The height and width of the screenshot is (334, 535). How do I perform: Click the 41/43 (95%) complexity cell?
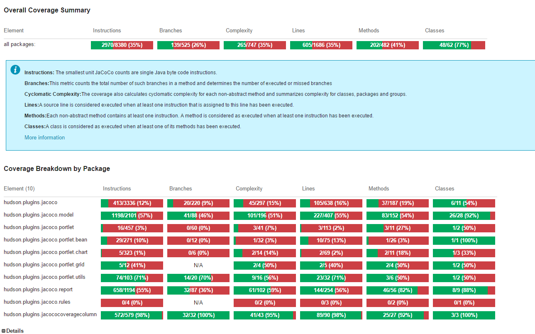265,315
